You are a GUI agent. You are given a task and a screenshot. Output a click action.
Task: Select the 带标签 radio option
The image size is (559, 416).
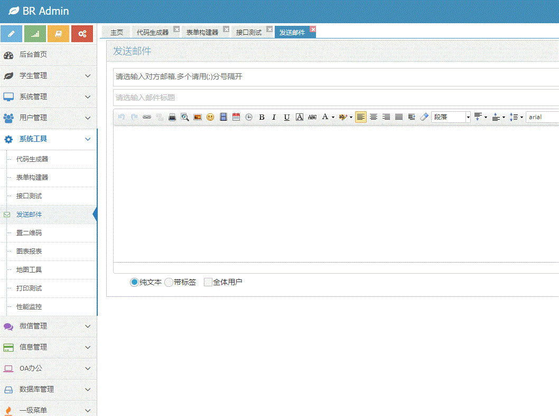[x=169, y=282]
